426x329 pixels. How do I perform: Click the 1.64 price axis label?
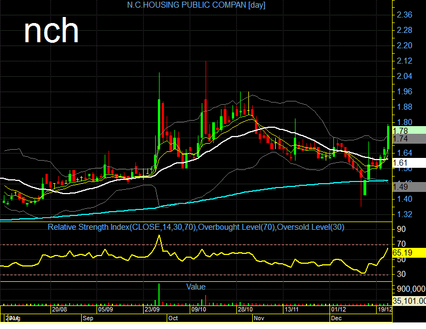coord(404,153)
